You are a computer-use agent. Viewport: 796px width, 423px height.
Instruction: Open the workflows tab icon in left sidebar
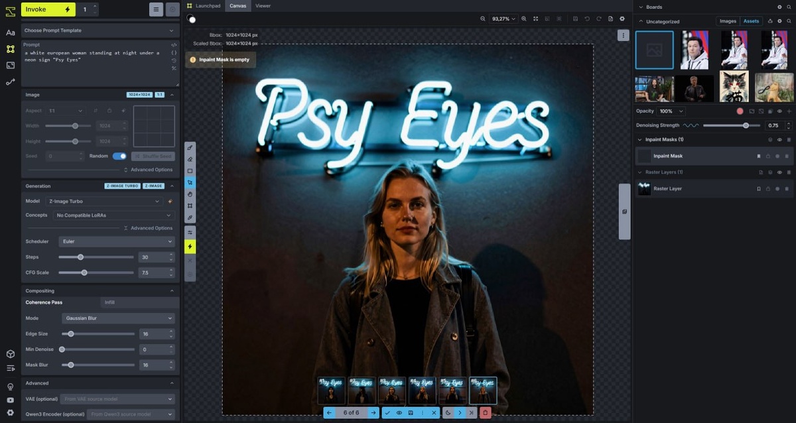point(10,82)
